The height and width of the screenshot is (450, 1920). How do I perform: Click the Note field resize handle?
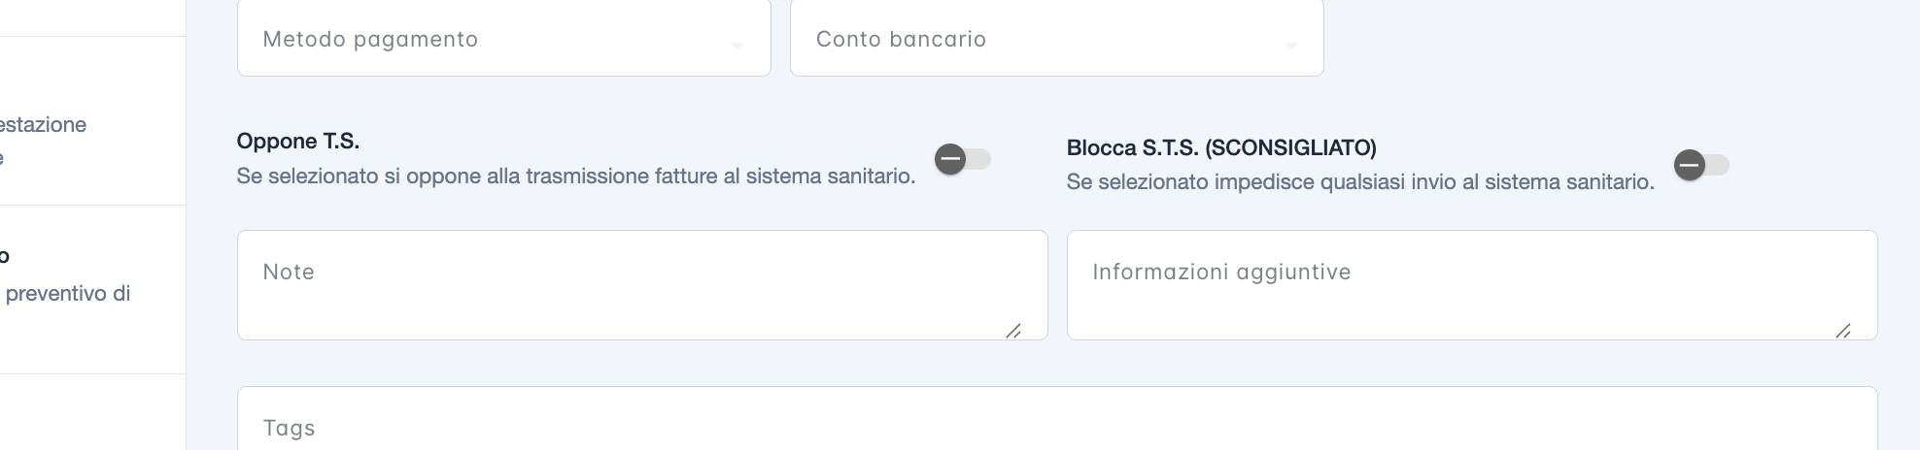click(x=1013, y=331)
